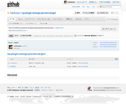The image size is (126, 104).
Task: Click koikikukan author name in commit box
Action: [18, 46]
